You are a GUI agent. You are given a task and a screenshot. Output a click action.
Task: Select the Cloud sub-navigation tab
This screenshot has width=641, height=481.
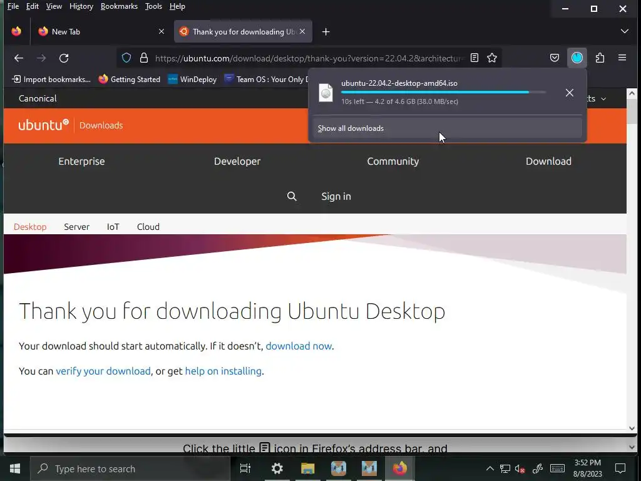click(148, 227)
